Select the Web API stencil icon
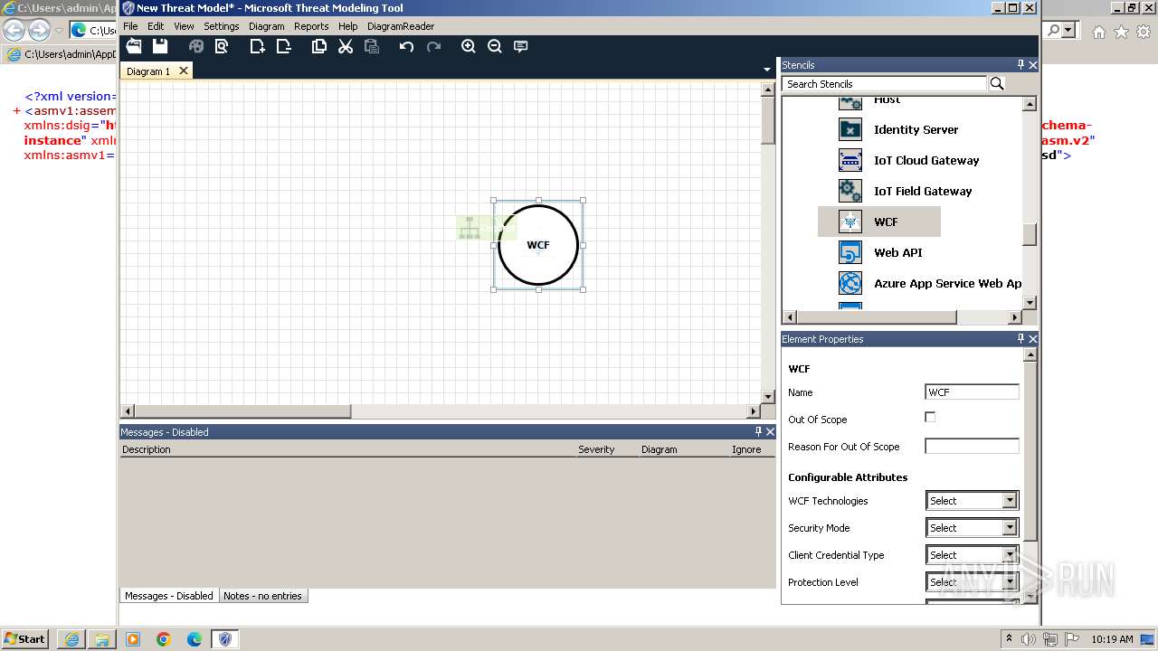The height and width of the screenshot is (651, 1158). pos(850,252)
